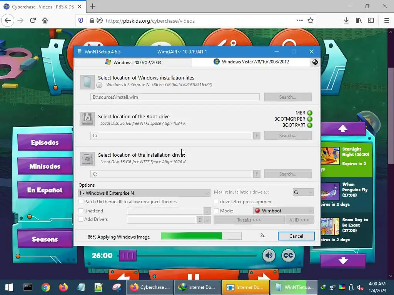The image size is (394, 295).
Task: Click Search for Boot drive
Action: (288, 136)
